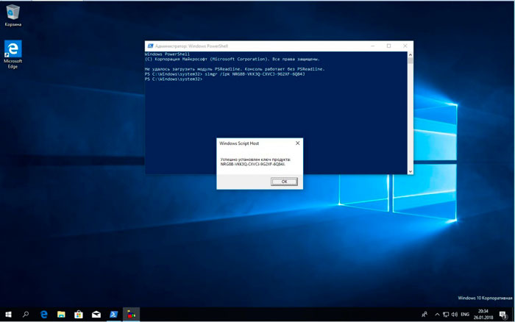The width and height of the screenshot is (515, 322).
Task: Click the "Успешно установлен ключ продукта" message
Action: [255, 160]
